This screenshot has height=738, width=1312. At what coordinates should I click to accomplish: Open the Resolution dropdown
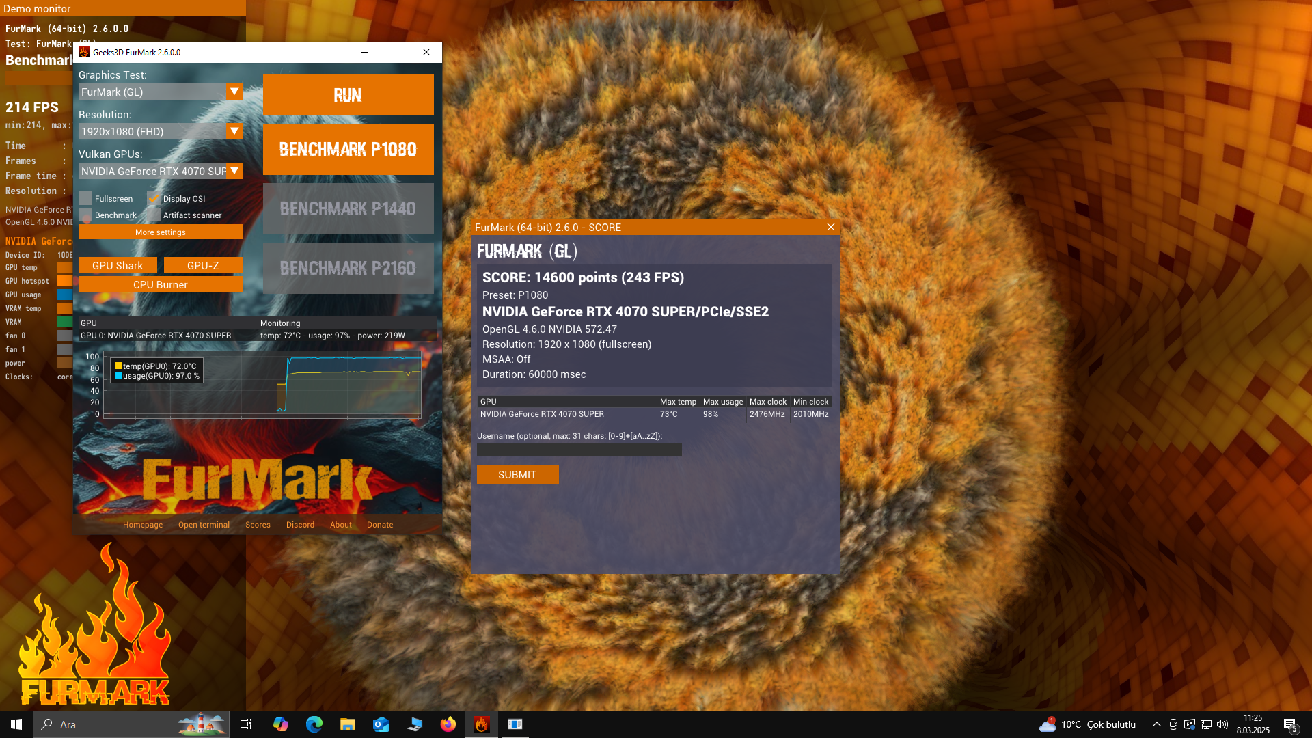(234, 131)
